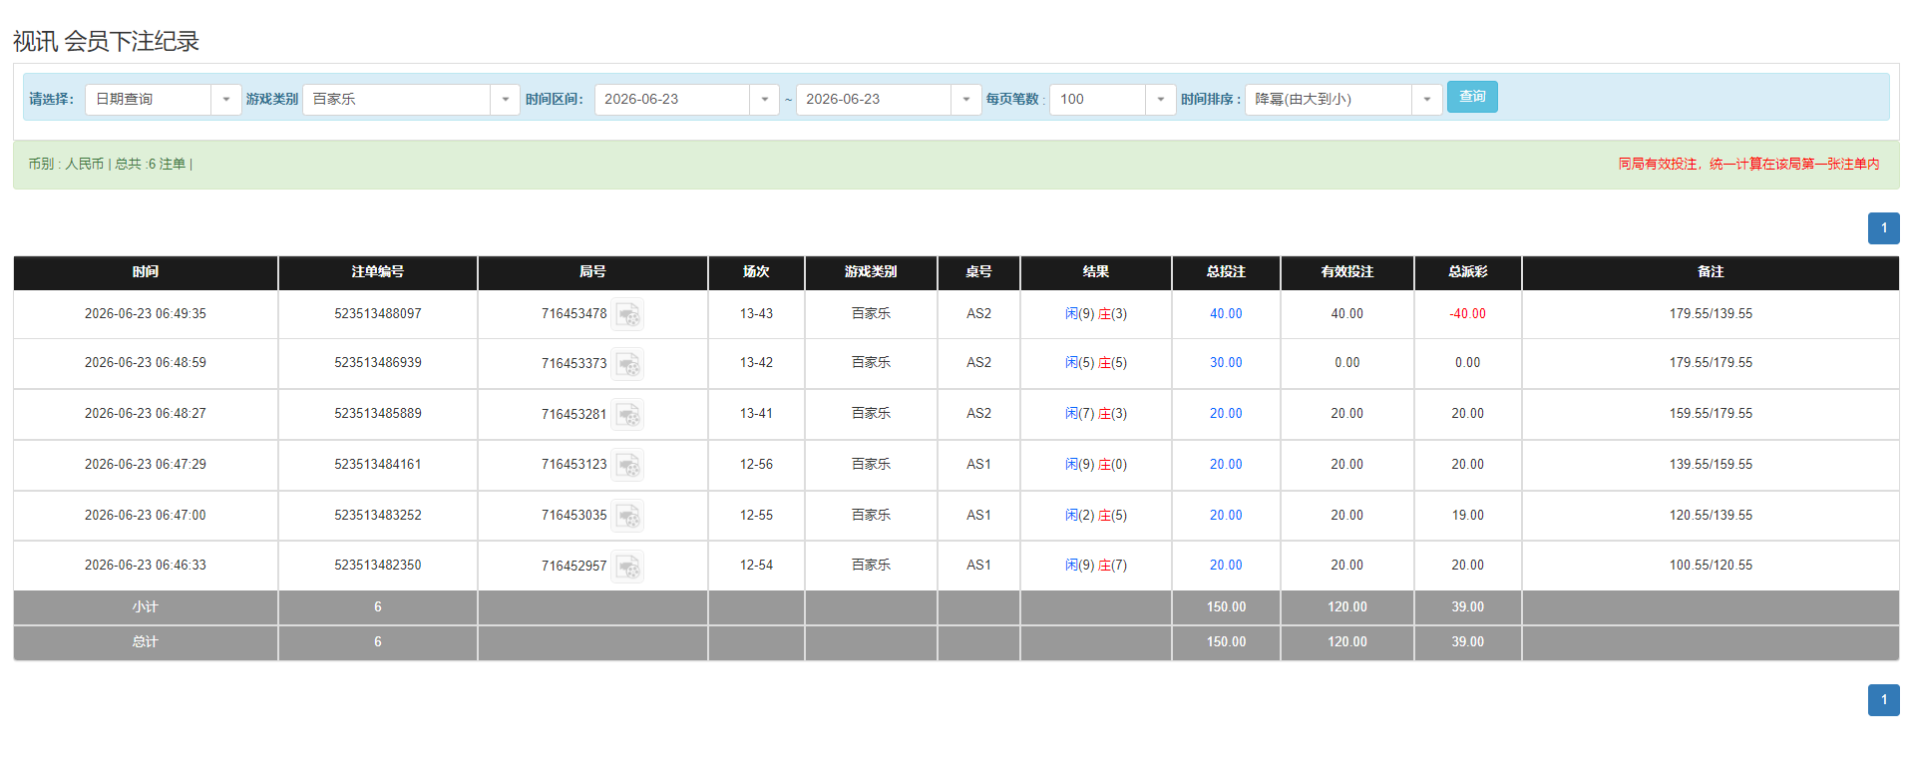Click payout value 19.00
Image resolution: width=1907 pixels, height=778 pixels.
pyautogui.click(x=1468, y=516)
